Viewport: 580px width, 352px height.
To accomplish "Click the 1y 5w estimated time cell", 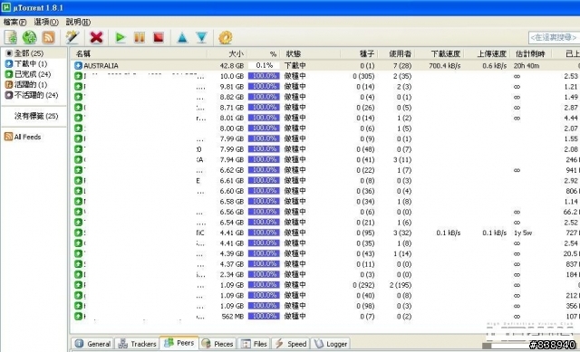I will 523,233.
